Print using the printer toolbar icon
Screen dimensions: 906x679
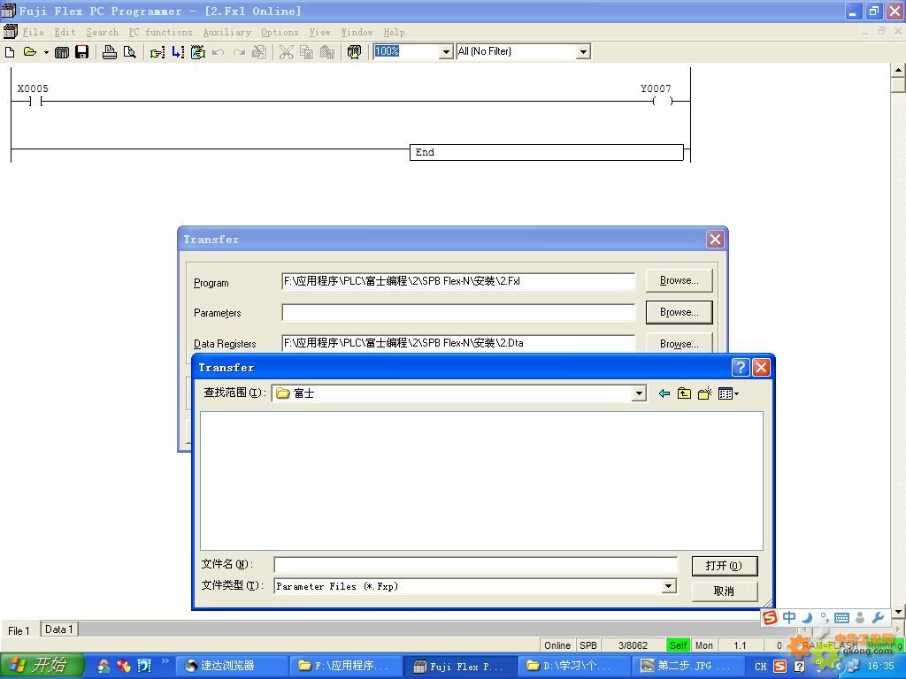[109, 52]
